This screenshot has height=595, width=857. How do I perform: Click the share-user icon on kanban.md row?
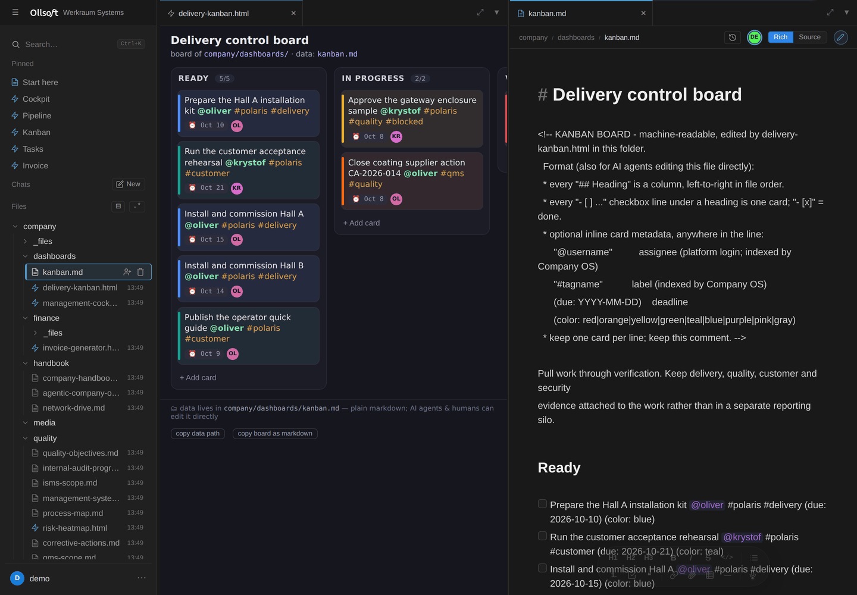tap(127, 272)
